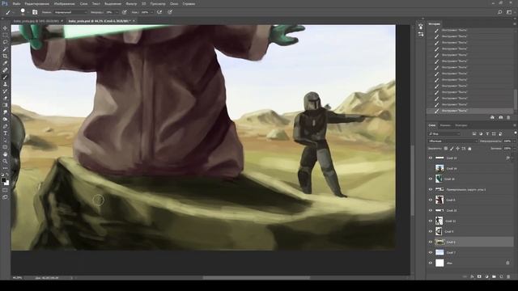Select the Clone Stamp tool
This screenshot has height=291, width=518.
5,84
